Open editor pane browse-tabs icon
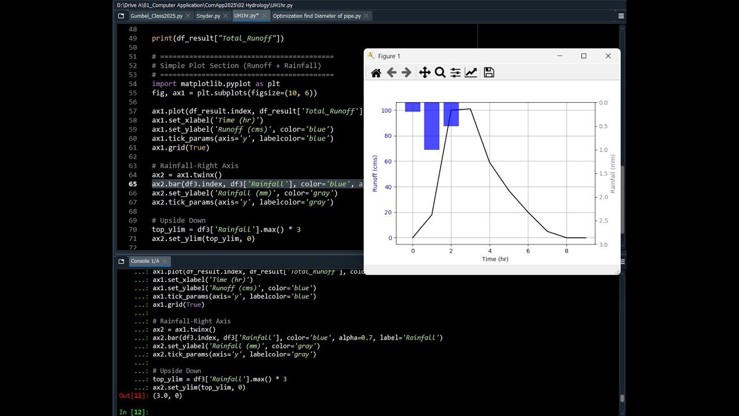Viewport: 739px width, 416px height. tap(121, 16)
